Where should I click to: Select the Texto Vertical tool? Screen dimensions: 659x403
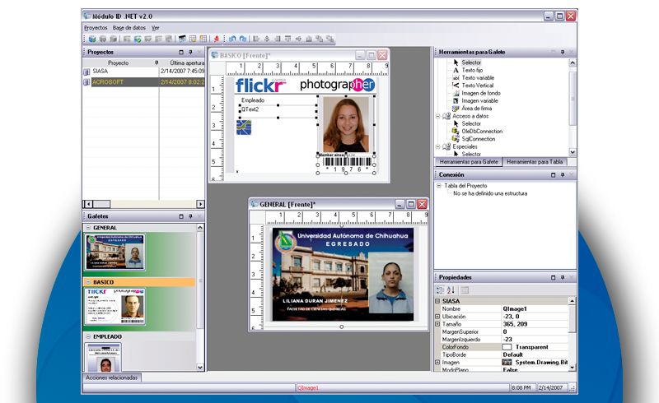478,86
